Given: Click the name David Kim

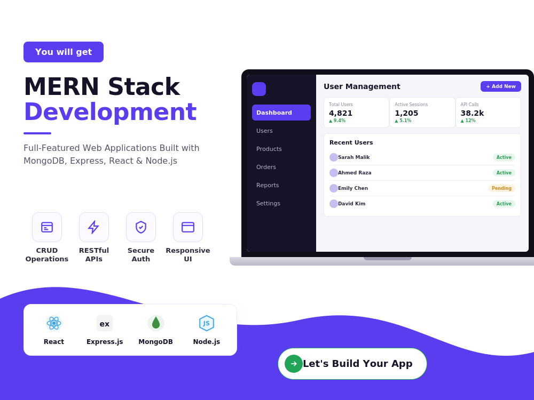Looking at the screenshot, I should tap(351, 204).
